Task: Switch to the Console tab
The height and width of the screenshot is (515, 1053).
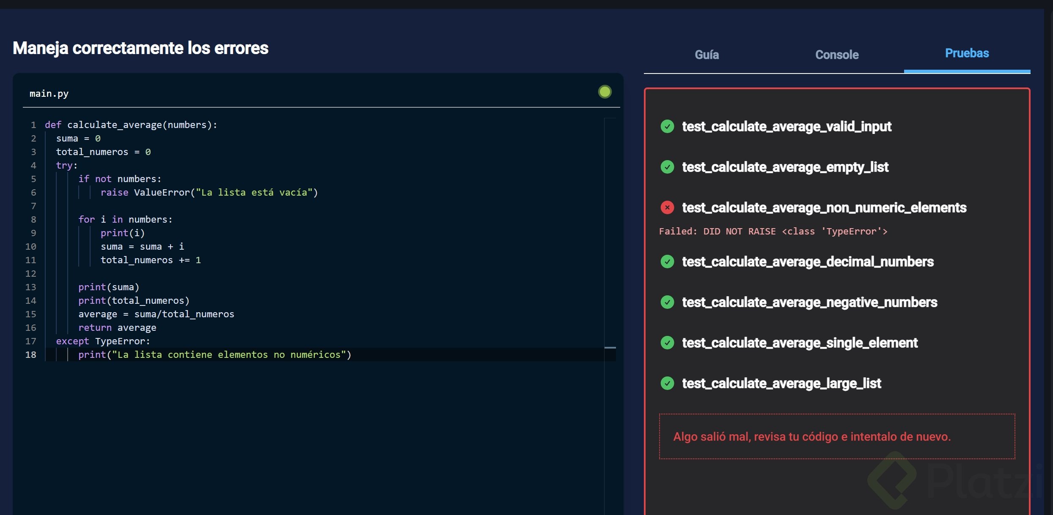Action: point(836,54)
